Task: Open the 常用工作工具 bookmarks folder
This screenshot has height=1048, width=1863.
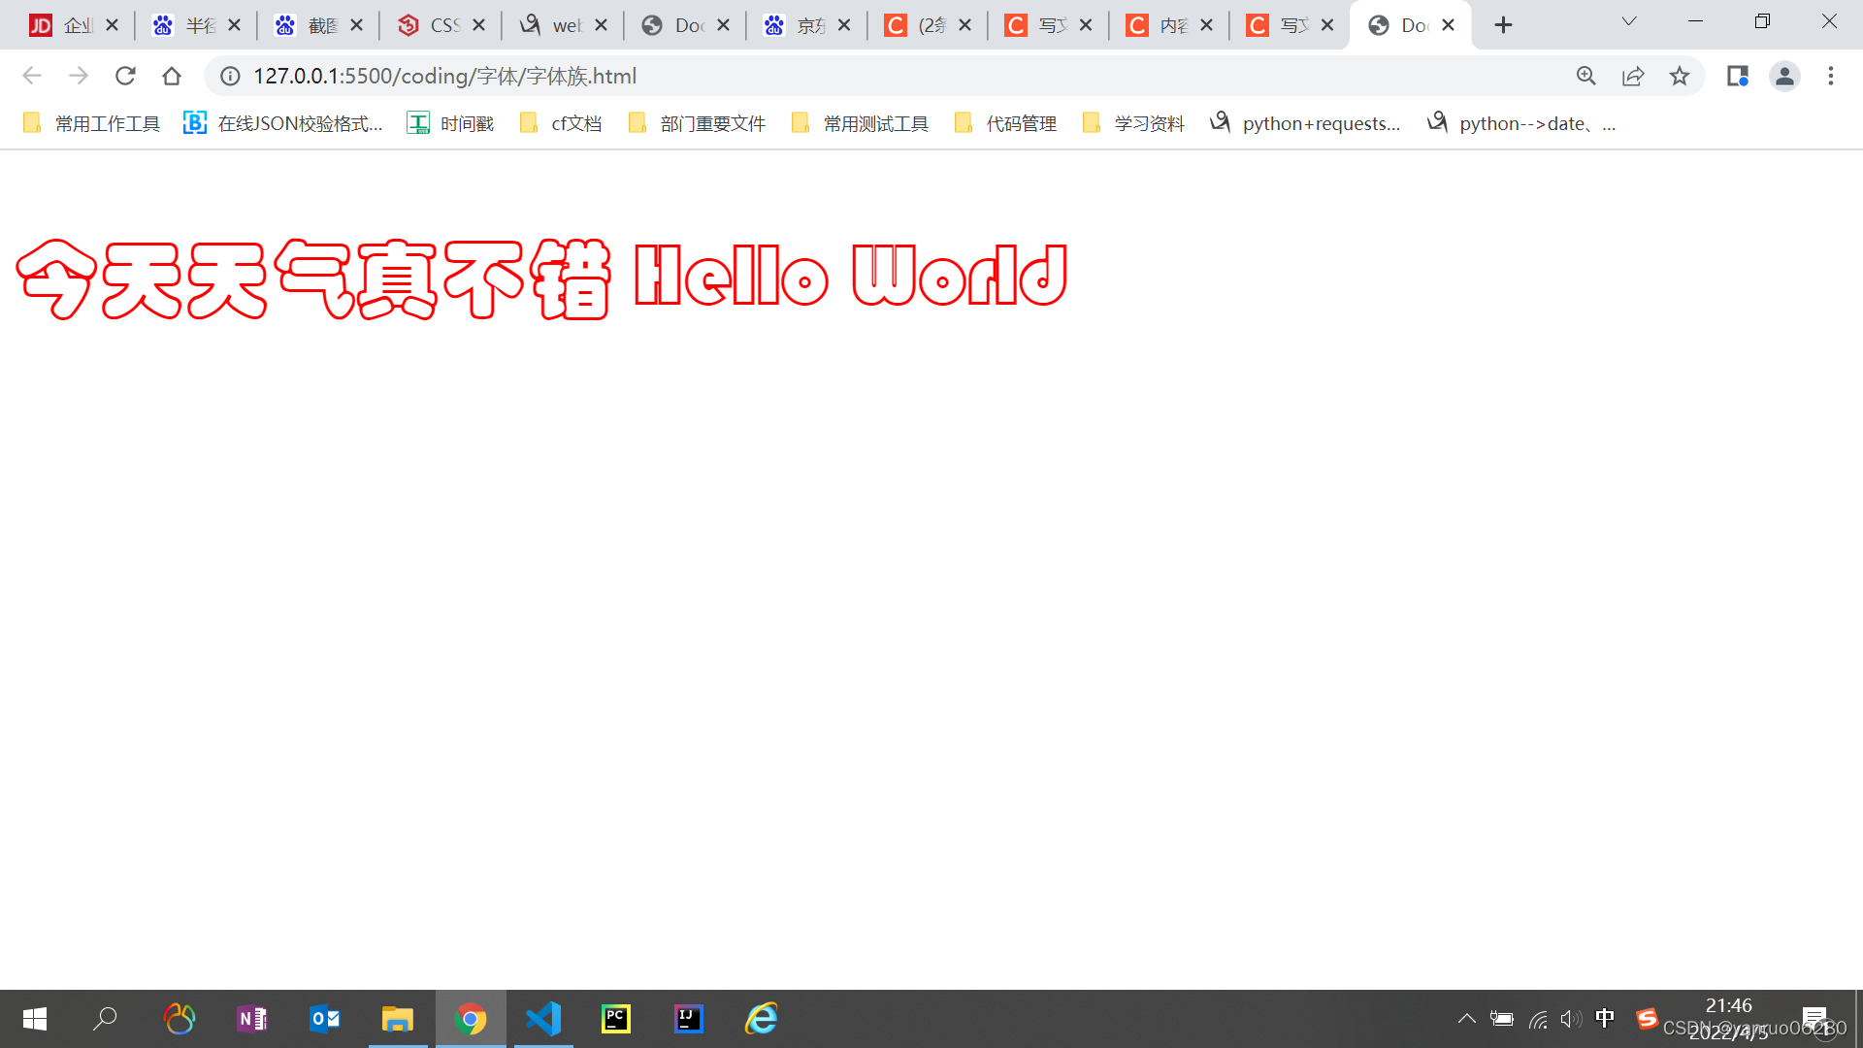Action: 91,123
